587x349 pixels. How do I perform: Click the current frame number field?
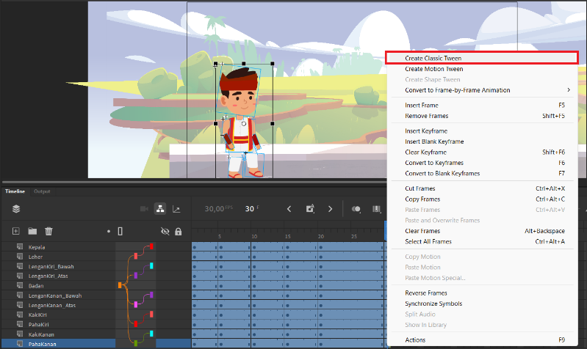(x=249, y=209)
